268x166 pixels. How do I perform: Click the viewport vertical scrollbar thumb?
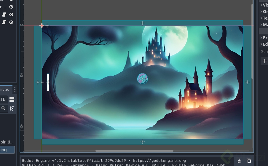[252, 41]
